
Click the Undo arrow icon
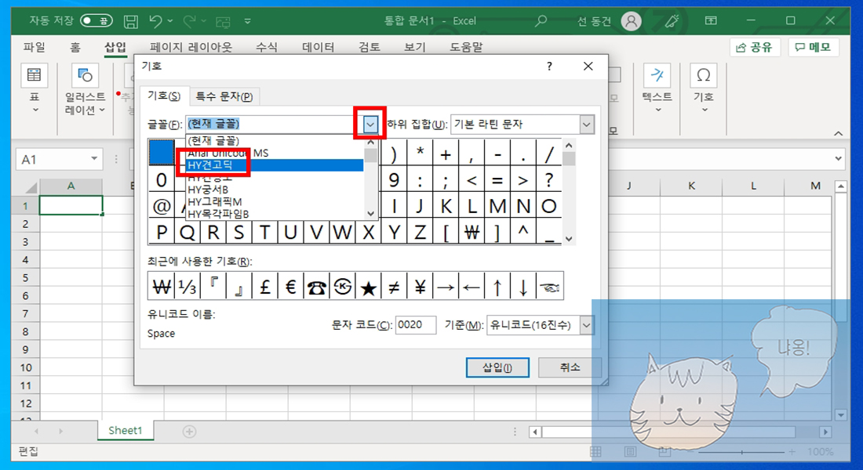156,21
